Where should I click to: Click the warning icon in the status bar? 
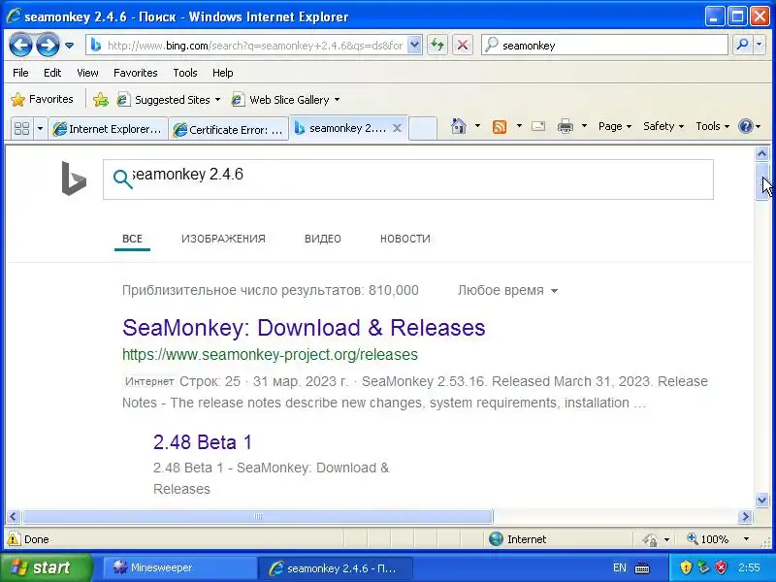pyautogui.click(x=14, y=539)
